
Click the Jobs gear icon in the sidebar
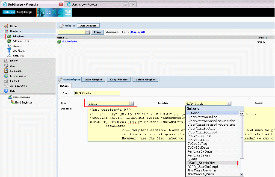click(6, 65)
